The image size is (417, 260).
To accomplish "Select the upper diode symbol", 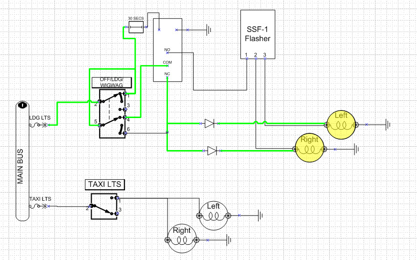I will coord(209,124).
